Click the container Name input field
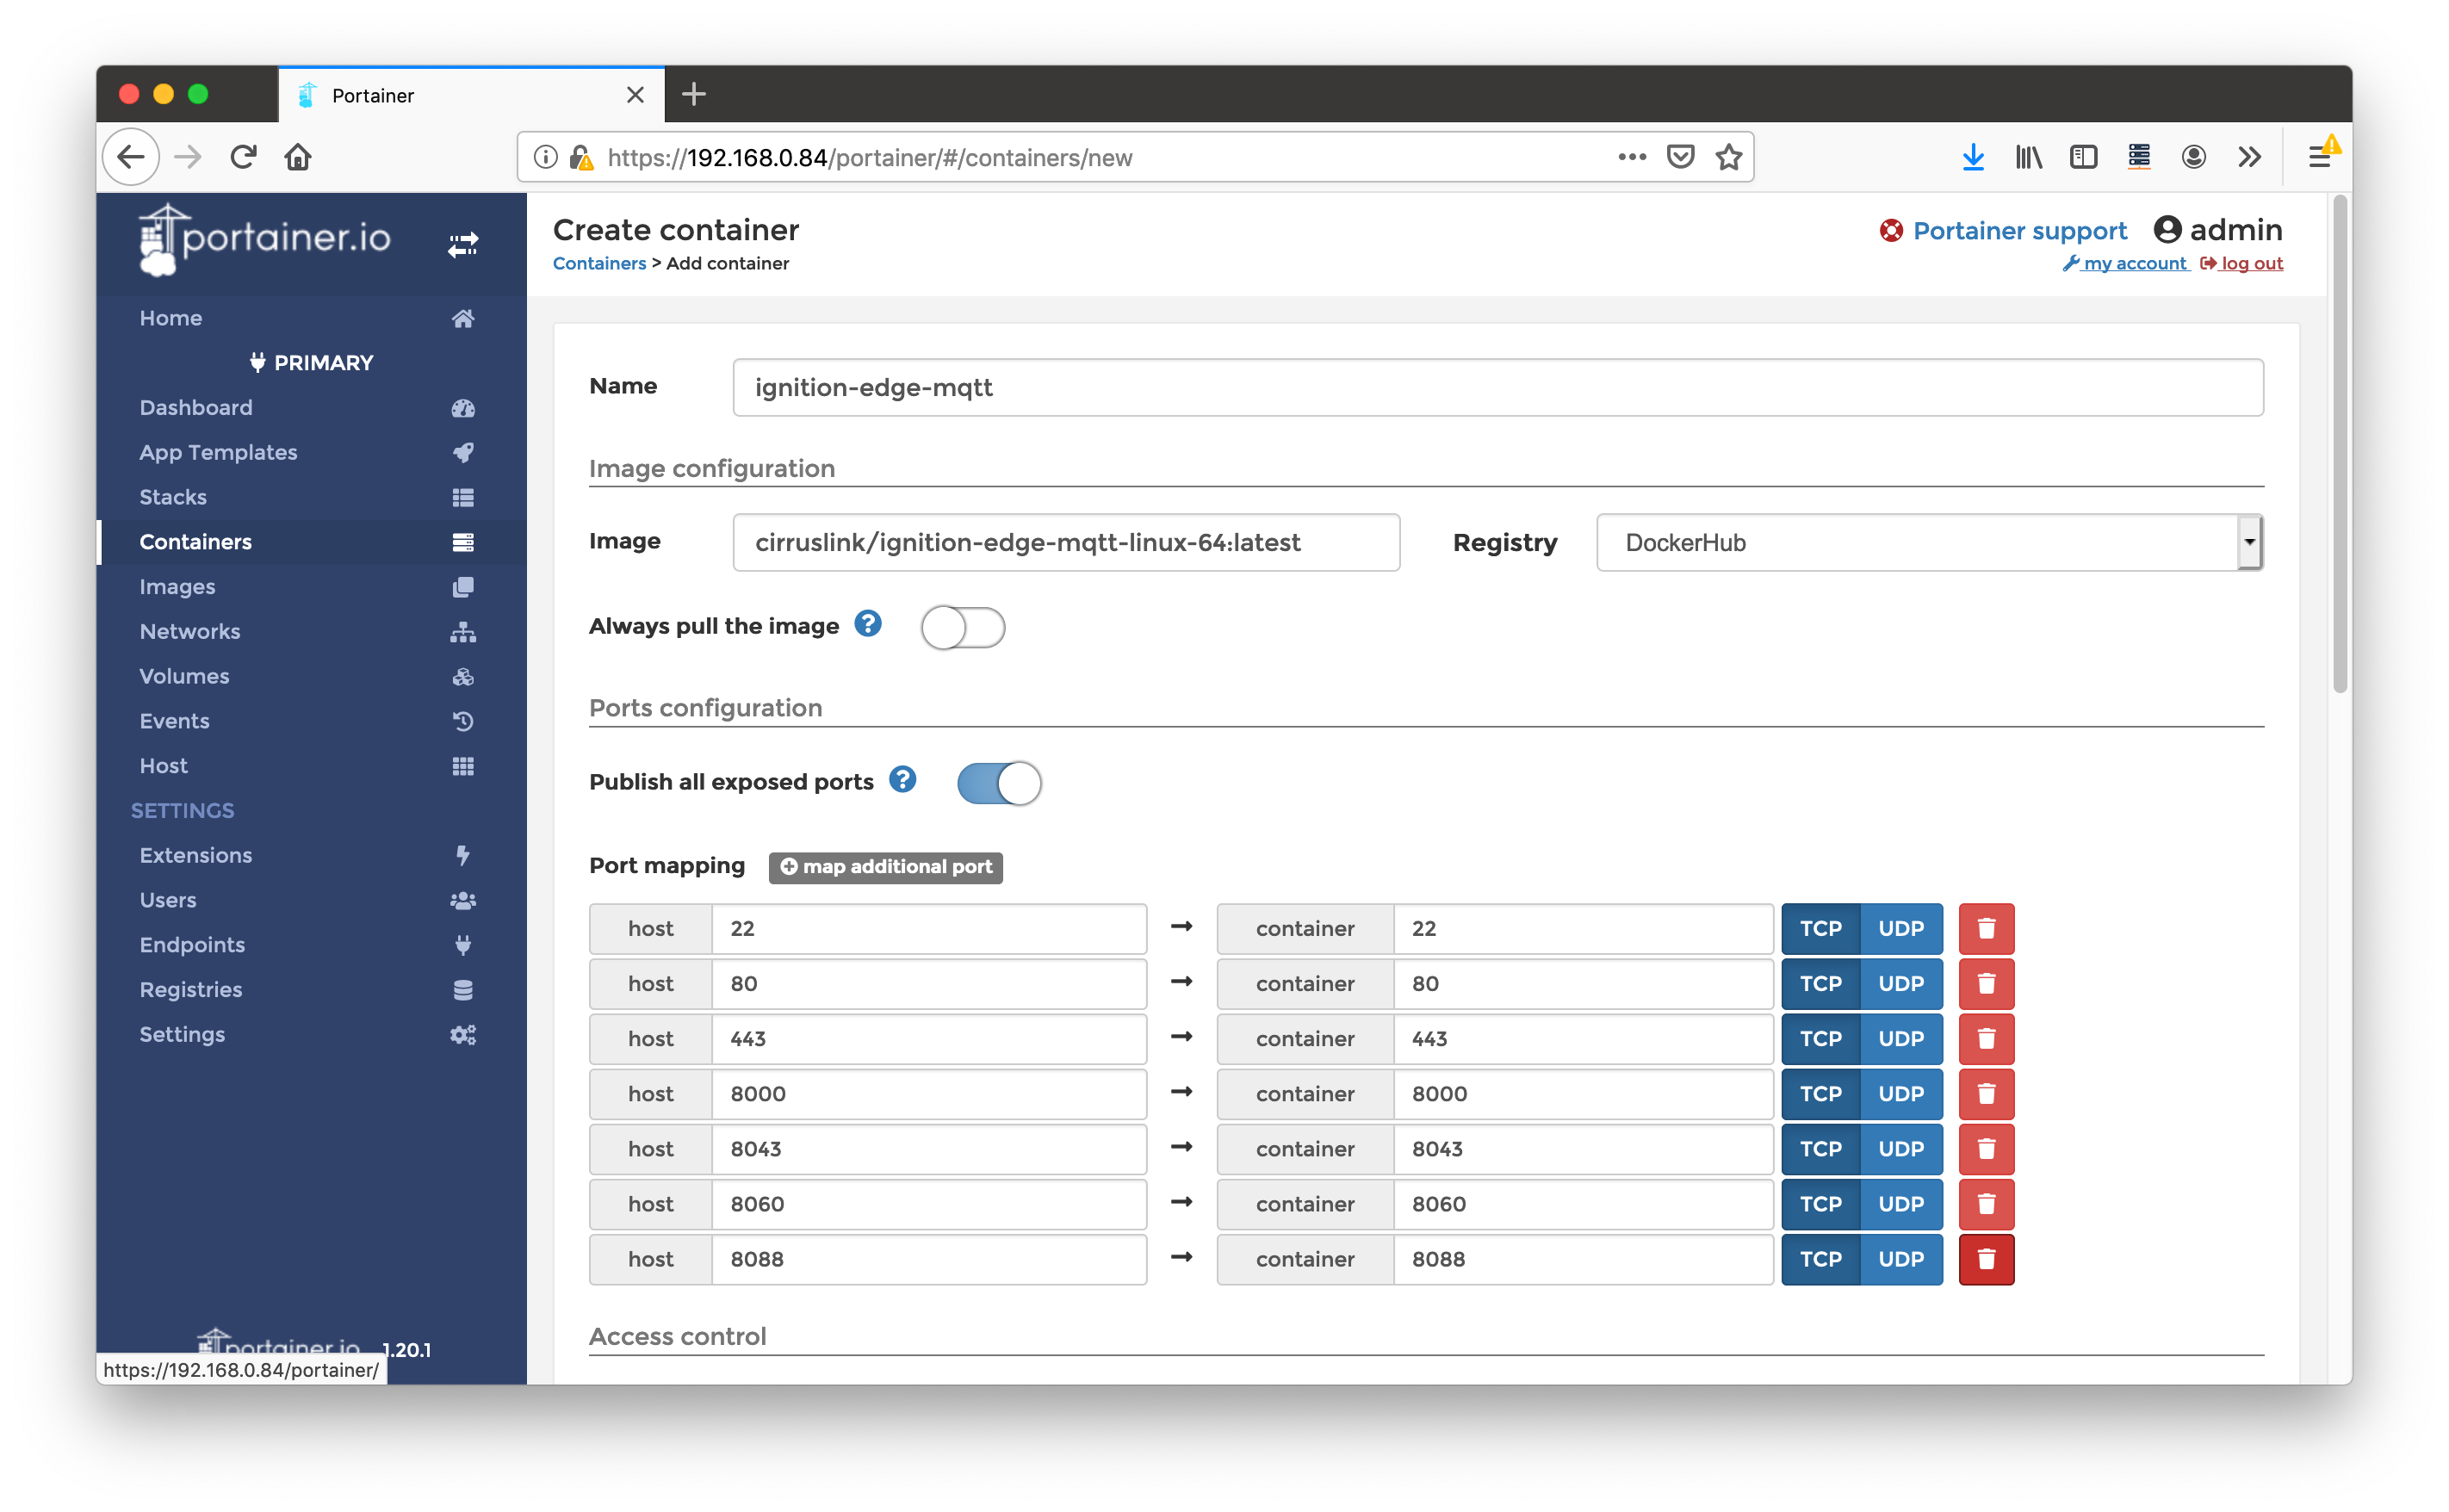The height and width of the screenshot is (1512, 2449). coord(1498,388)
